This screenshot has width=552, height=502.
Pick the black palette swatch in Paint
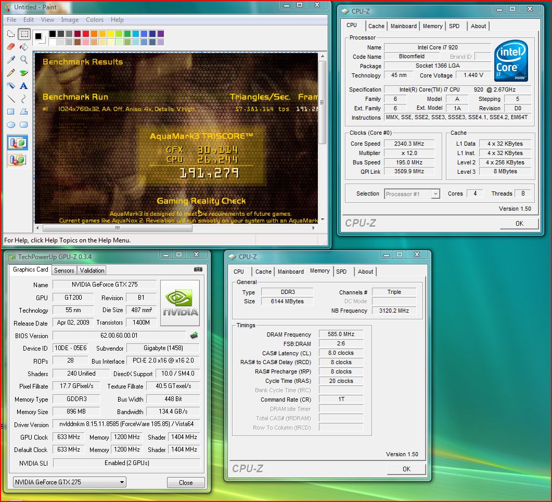[x=53, y=34]
